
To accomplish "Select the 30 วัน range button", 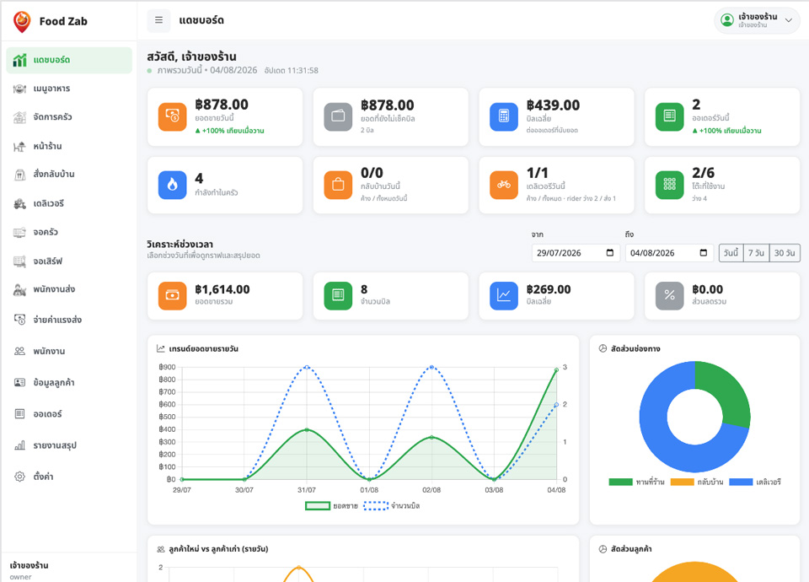I will pos(785,253).
